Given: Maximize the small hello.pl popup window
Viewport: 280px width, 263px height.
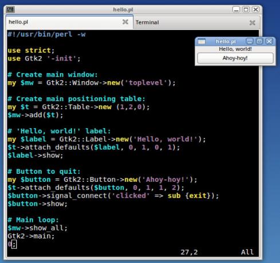Looking at the screenshot, I should (x=259, y=41).
